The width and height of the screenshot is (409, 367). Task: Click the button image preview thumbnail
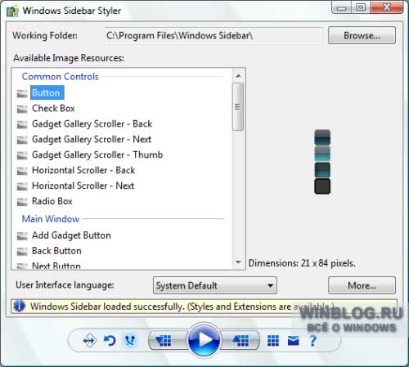(322, 162)
